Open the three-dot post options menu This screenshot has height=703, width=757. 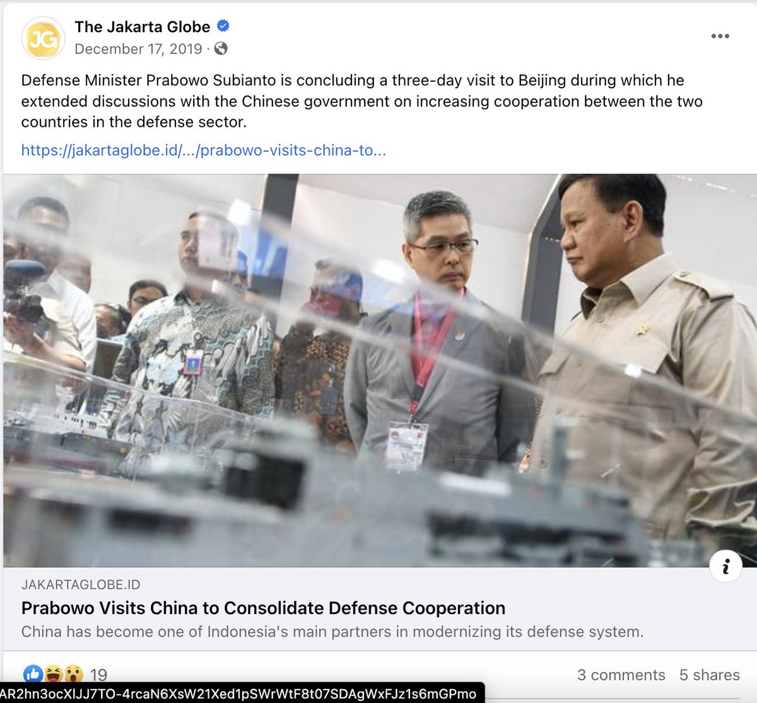[x=720, y=36]
